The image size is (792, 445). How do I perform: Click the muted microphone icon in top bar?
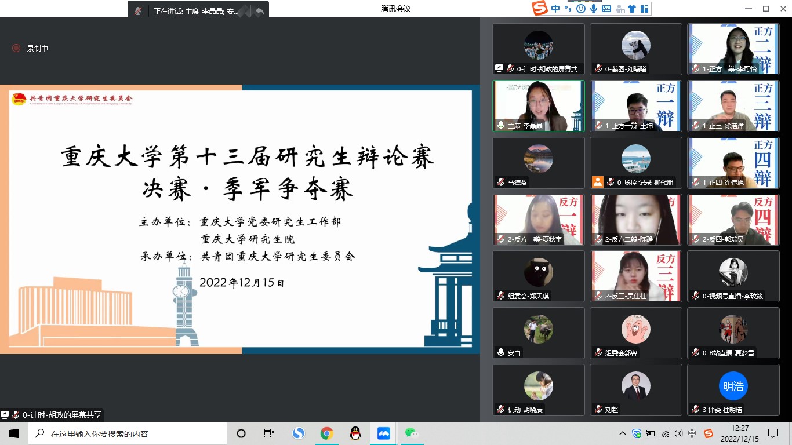138,11
